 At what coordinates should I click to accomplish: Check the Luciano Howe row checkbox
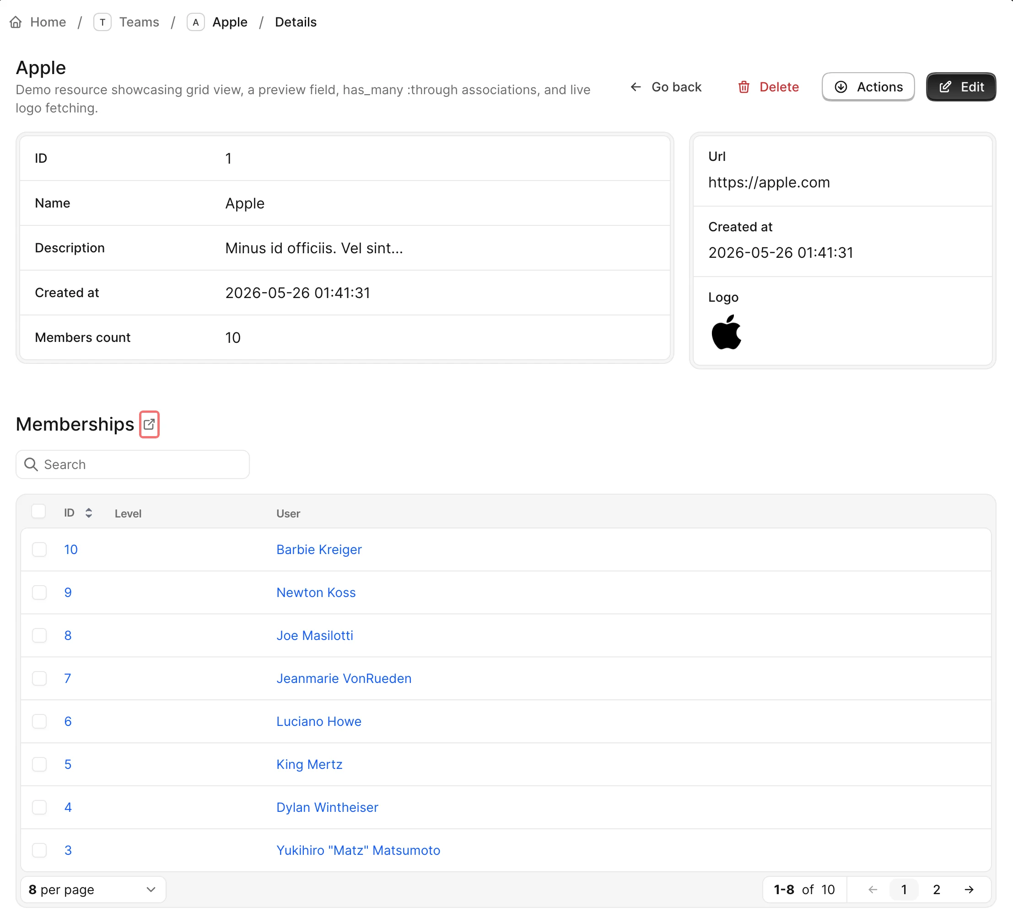(x=39, y=721)
